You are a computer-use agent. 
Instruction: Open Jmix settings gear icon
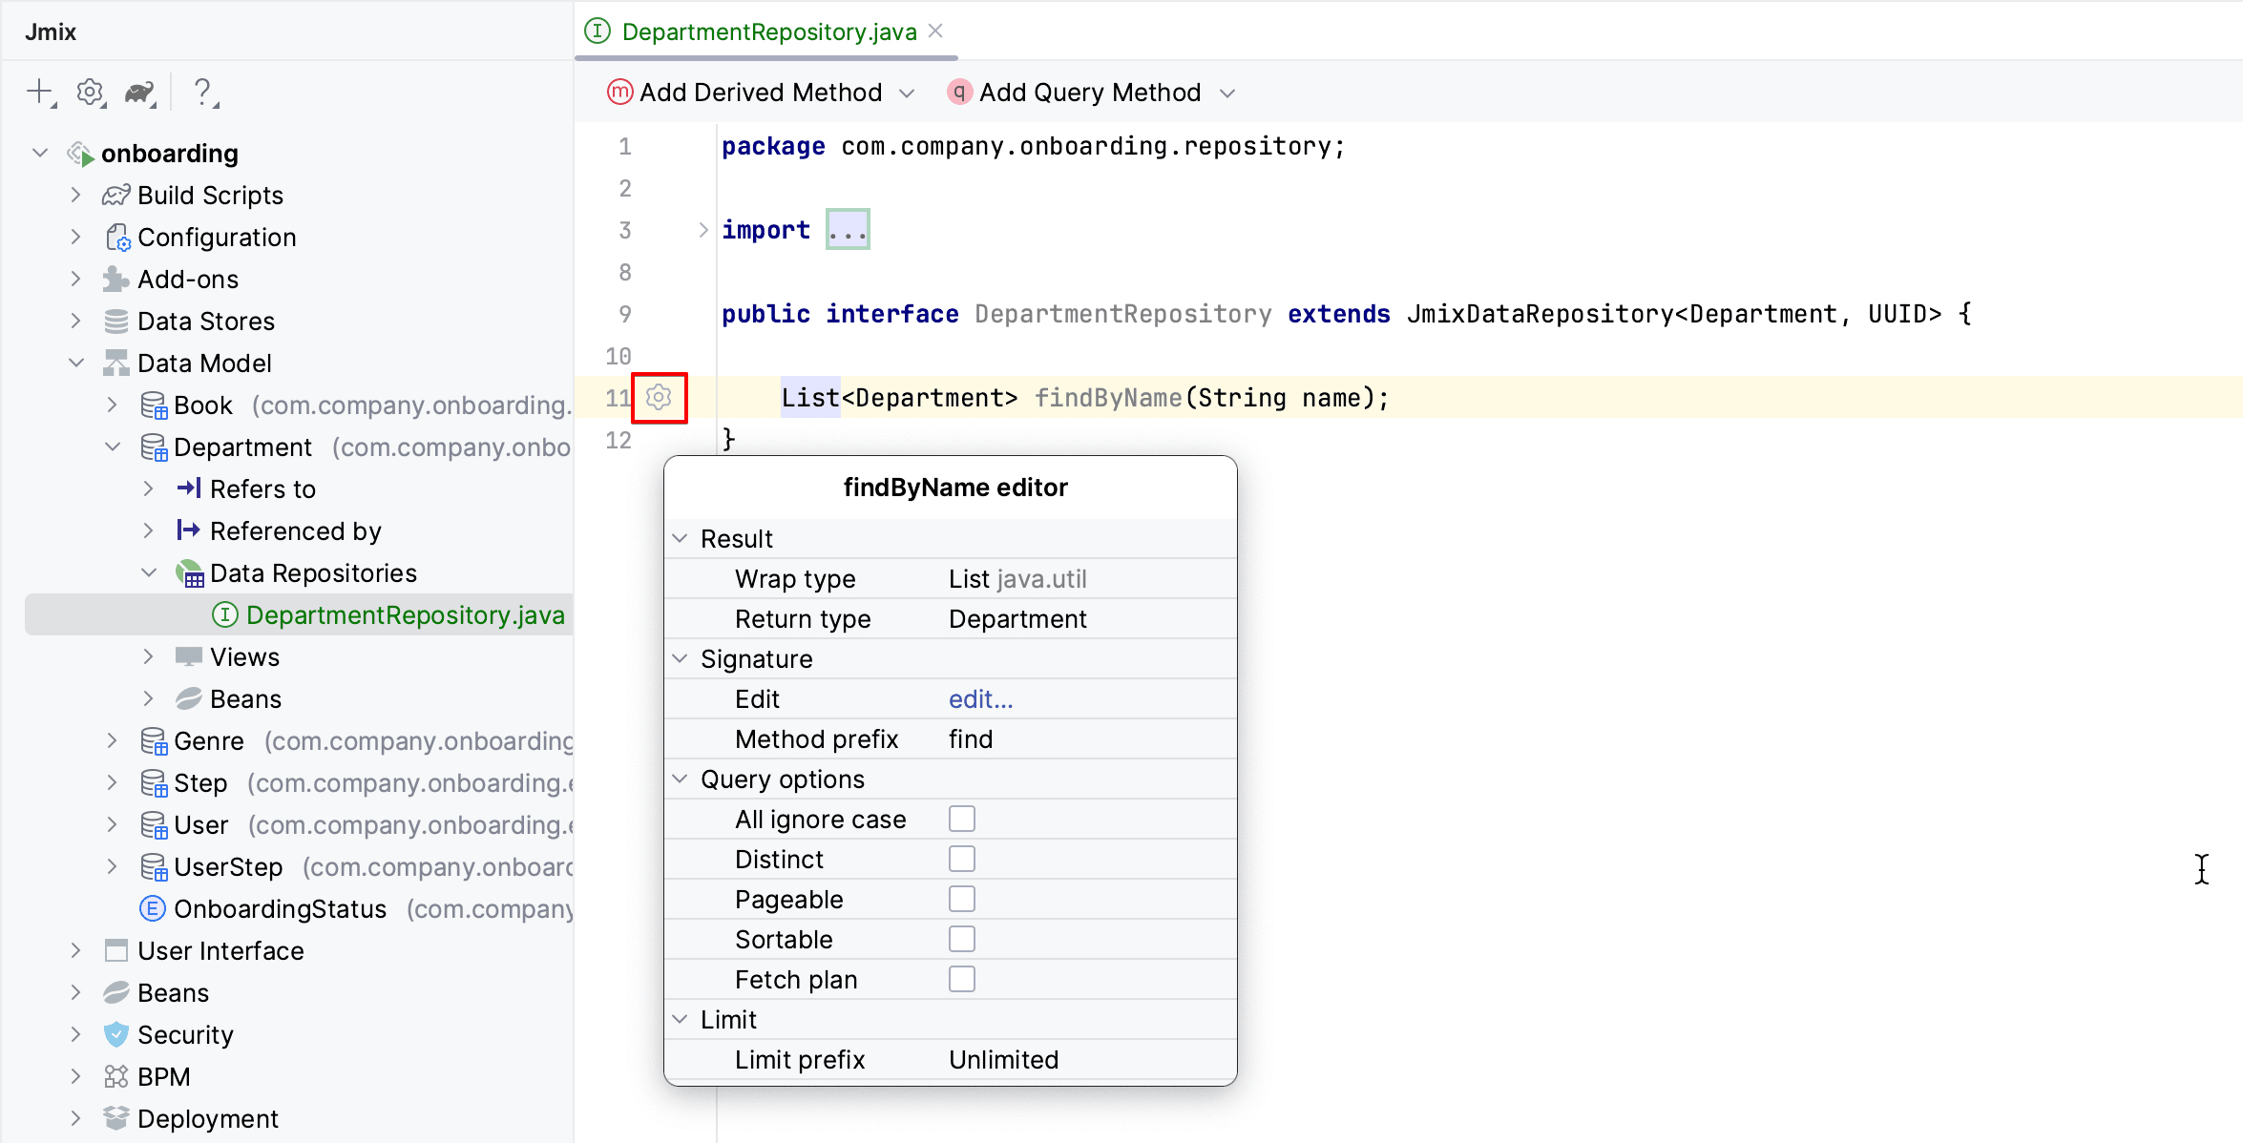[90, 92]
